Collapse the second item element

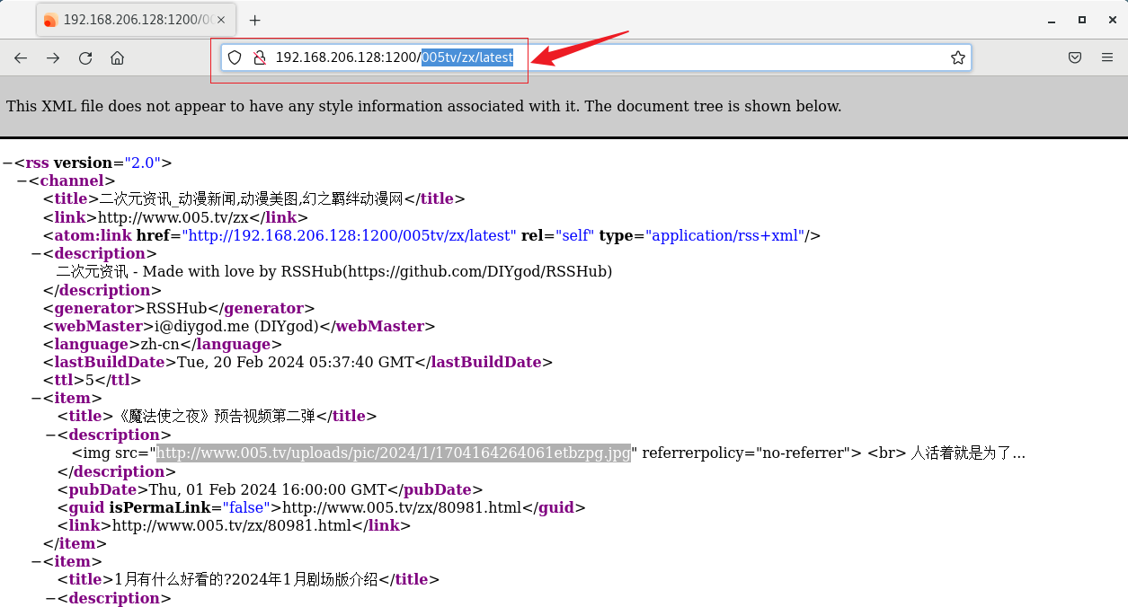point(36,561)
